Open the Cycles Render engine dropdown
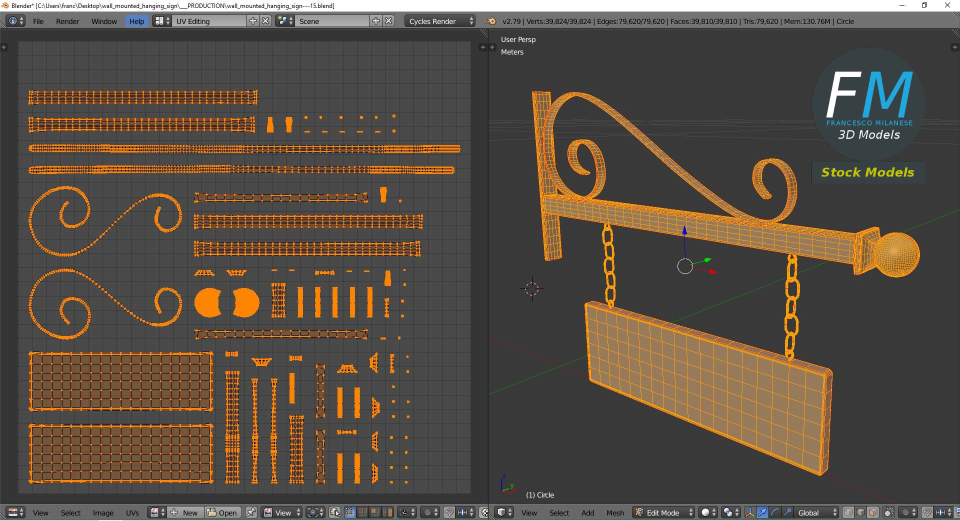Screen dimensions: 960x521 439,21
